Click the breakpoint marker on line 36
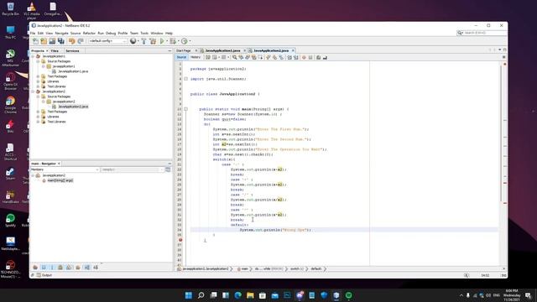The height and width of the screenshot is (302, 537). point(180,240)
